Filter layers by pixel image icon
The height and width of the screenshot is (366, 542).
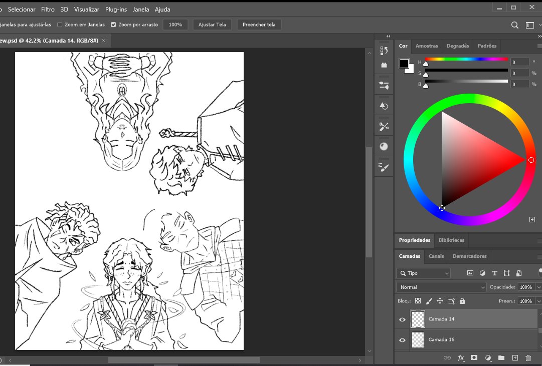point(470,273)
